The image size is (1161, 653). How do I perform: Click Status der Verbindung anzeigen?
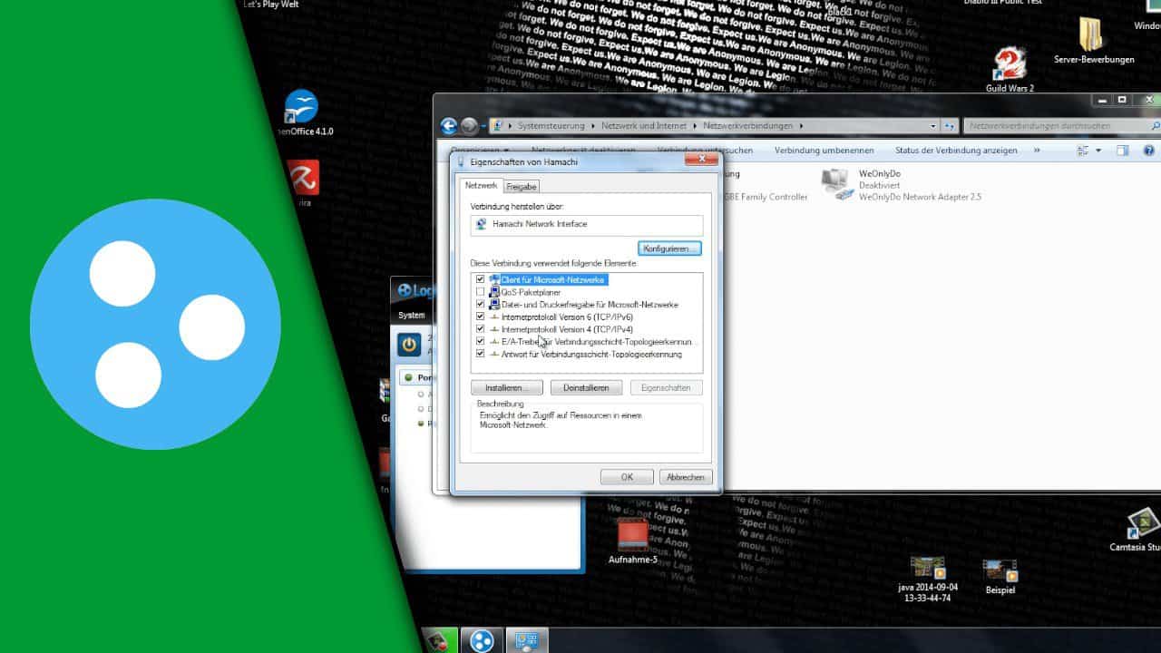point(956,151)
